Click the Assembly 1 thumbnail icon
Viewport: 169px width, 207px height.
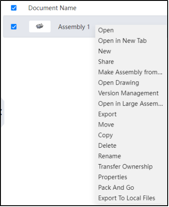(x=40, y=27)
